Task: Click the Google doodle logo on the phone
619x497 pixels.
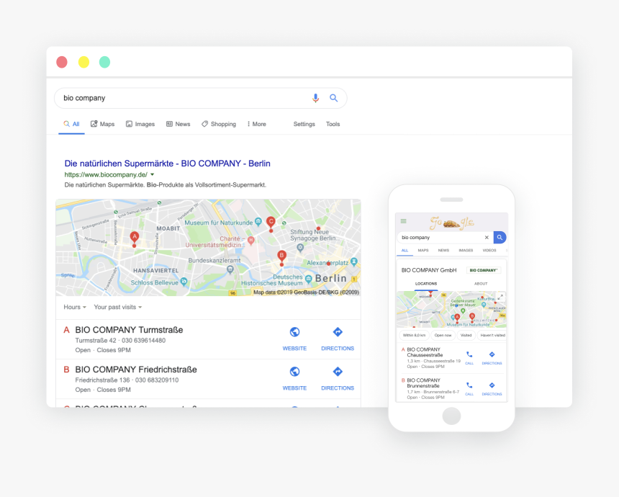Action: 451,223
